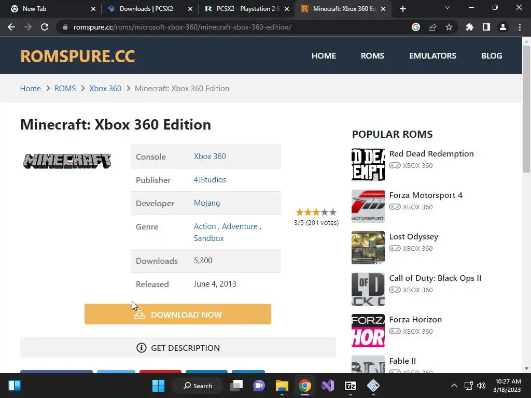Open Visual Studio from the taskbar

pos(328,386)
